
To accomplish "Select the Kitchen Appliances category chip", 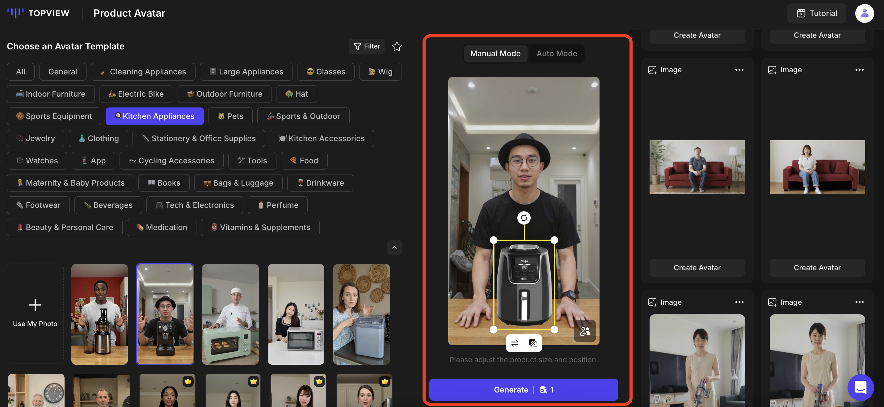I will [154, 116].
